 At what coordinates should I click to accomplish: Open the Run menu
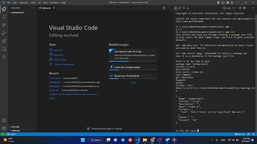45,3
